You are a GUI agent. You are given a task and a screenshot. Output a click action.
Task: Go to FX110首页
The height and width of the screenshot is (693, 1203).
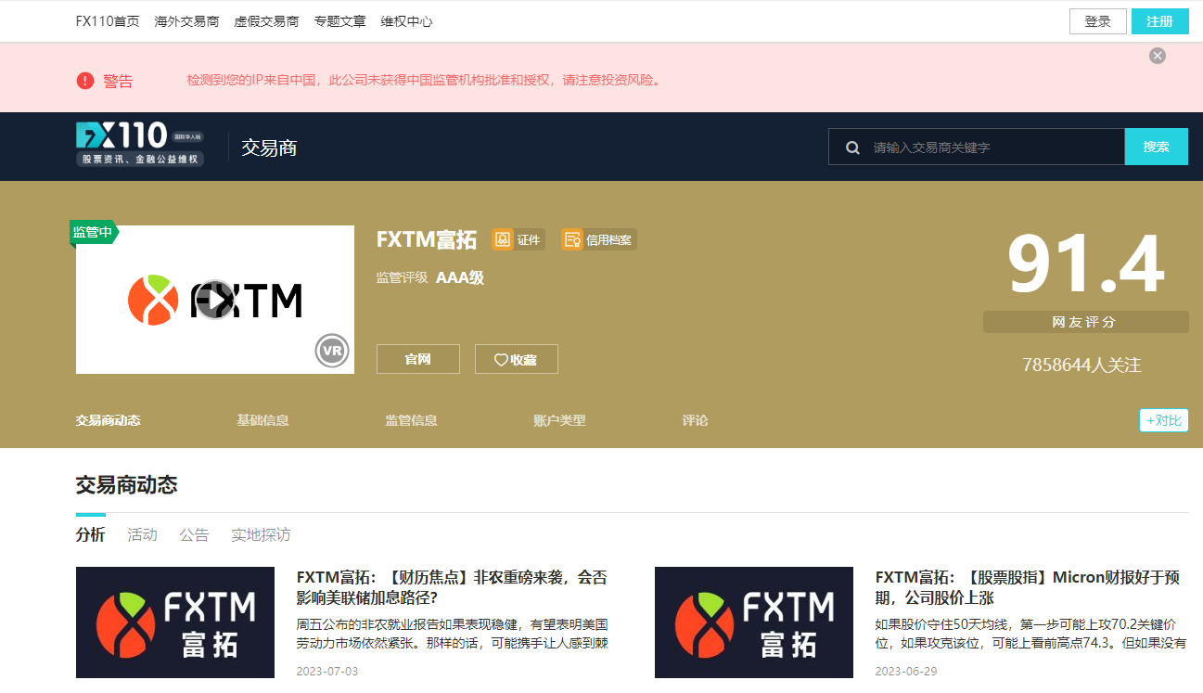(108, 21)
